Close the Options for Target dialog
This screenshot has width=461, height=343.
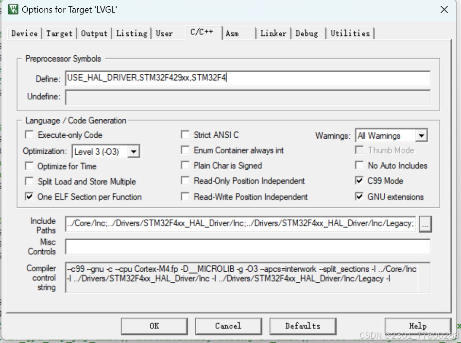click(x=444, y=10)
